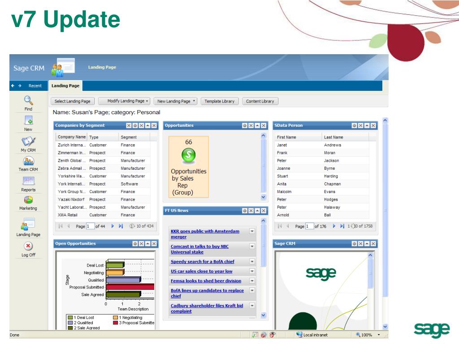Select the XMA Retail company row
The height and width of the screenshot is (344, 459).
(103, 215)
